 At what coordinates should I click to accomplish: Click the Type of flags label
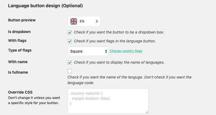20,50
